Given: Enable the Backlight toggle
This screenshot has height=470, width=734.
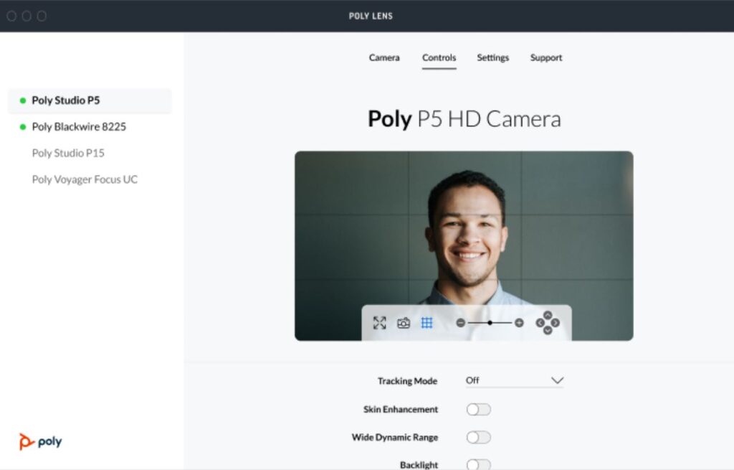Looking at the screenshot, I should pyautogui.click(x=478, y=464).
